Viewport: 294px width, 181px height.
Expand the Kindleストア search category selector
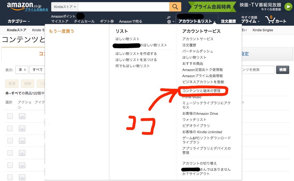[x=65, y=7]
